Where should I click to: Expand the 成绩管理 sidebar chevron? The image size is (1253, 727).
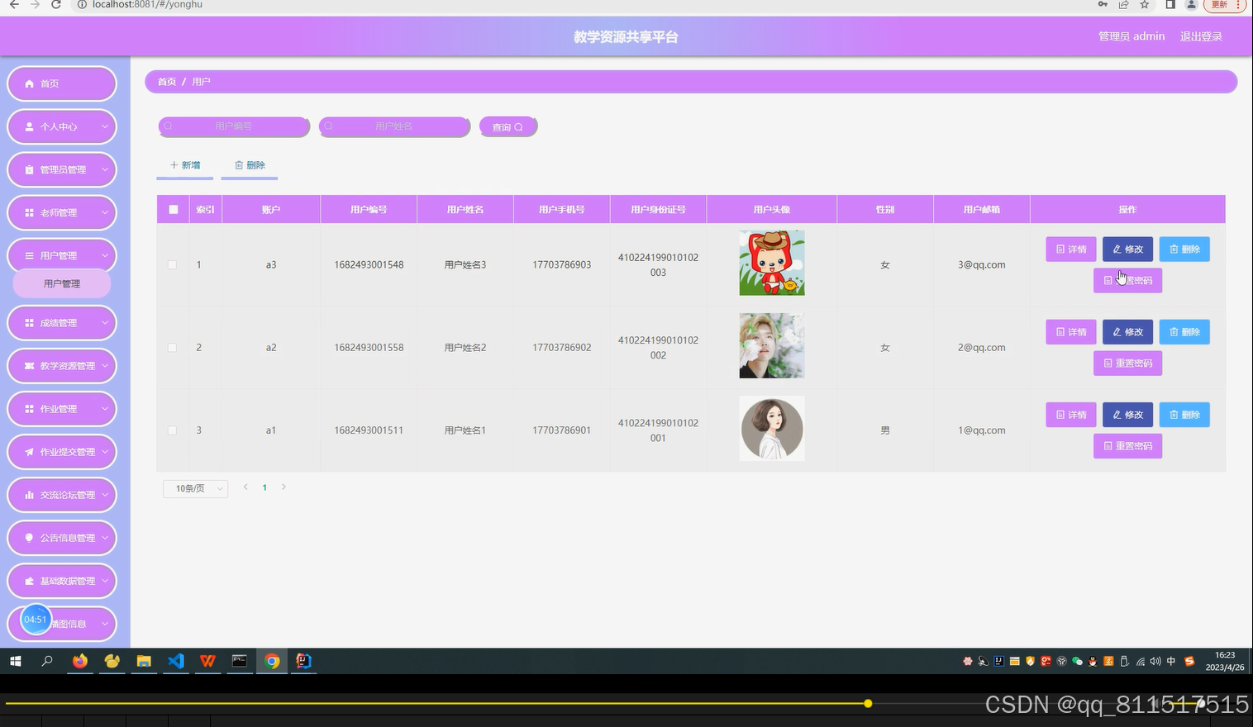point(105,323)
